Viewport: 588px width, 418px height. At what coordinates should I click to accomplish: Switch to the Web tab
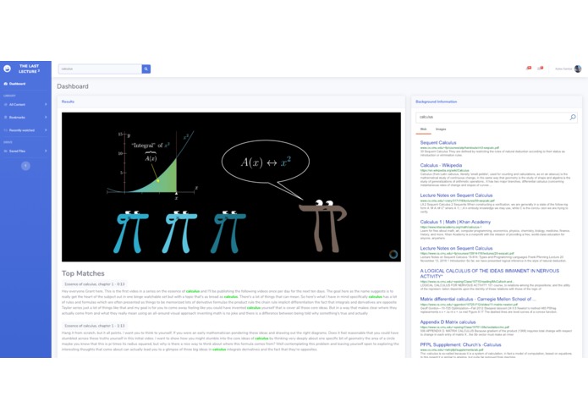tap(423, 129)
